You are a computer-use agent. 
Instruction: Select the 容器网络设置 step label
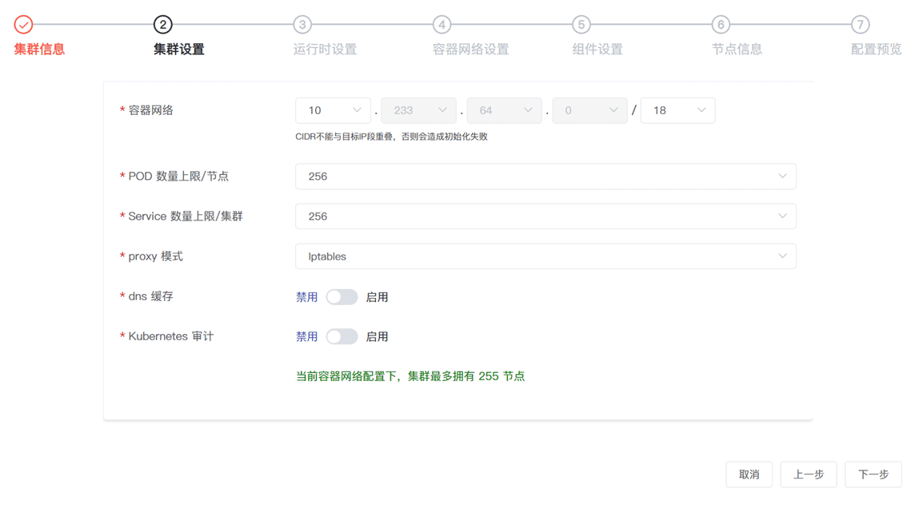(470, 49)
